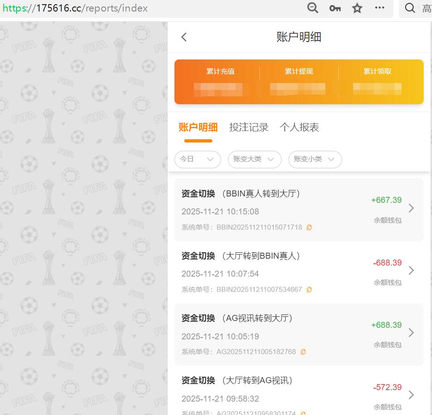Image resolution: width=432 pixels, height=415 pixels.
Task: Click the zoom magnifier icon in the toolbar
Action: coord(312,8)
